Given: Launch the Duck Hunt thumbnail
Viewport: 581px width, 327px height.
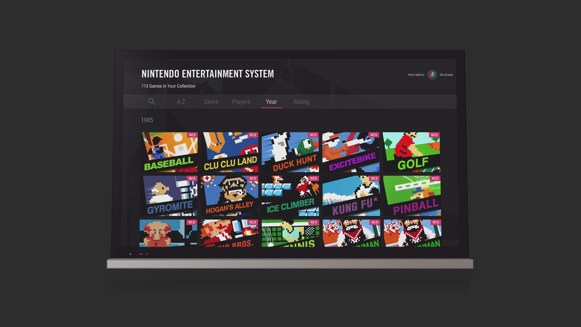Looking at the screenshot, I should pyautogui.click(x=290, y=152).
